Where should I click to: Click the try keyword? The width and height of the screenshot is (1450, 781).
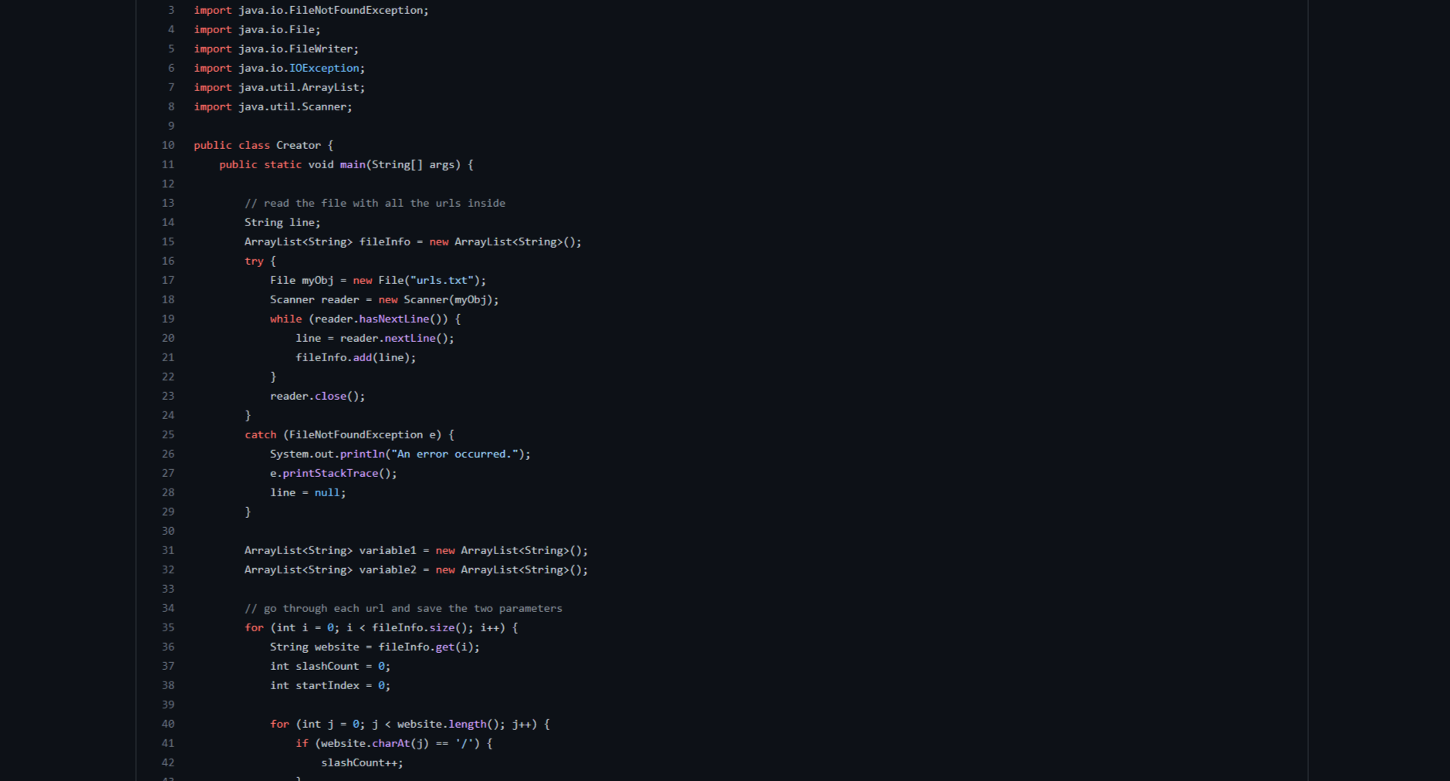[x=254, y=261]
